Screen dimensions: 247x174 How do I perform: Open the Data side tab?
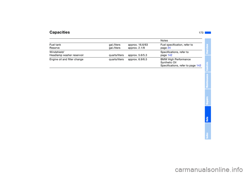point(208,114)
